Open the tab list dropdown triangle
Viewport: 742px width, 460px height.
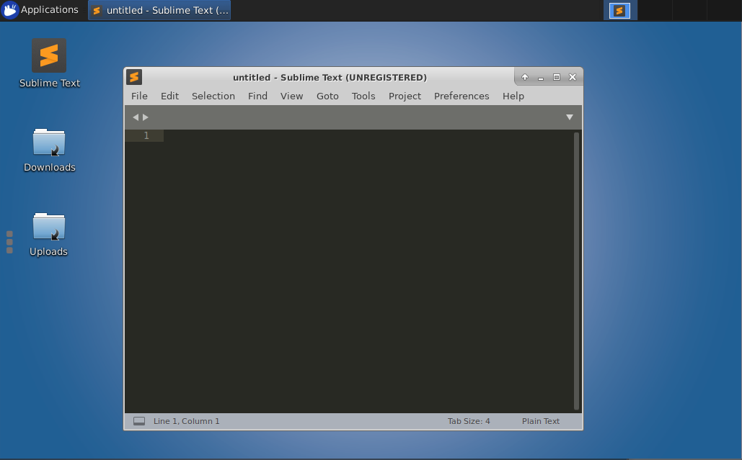pyautogui.click(x=570, y=117)
